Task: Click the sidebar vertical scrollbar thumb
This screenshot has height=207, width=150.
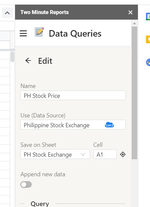Action: coord(134,93)
